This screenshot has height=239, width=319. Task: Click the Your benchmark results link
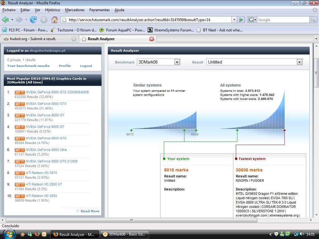[x=28, y=66]
